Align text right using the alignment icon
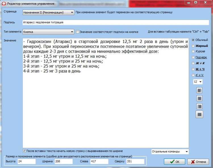This screenshot has width=213, height=168. [199, 106]
